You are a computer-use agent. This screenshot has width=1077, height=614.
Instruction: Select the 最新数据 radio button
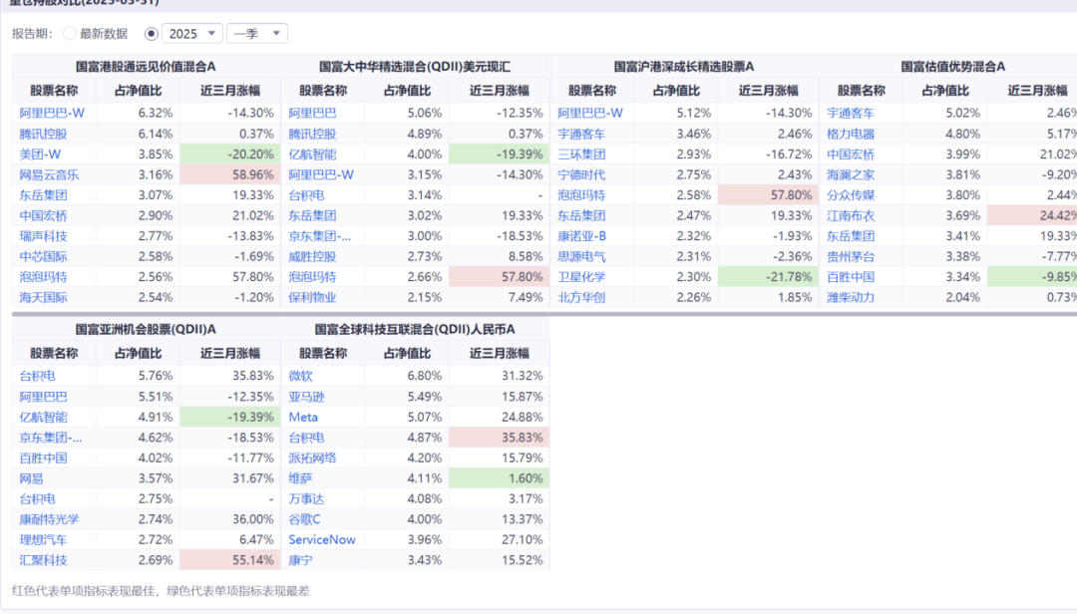(68, 33)
